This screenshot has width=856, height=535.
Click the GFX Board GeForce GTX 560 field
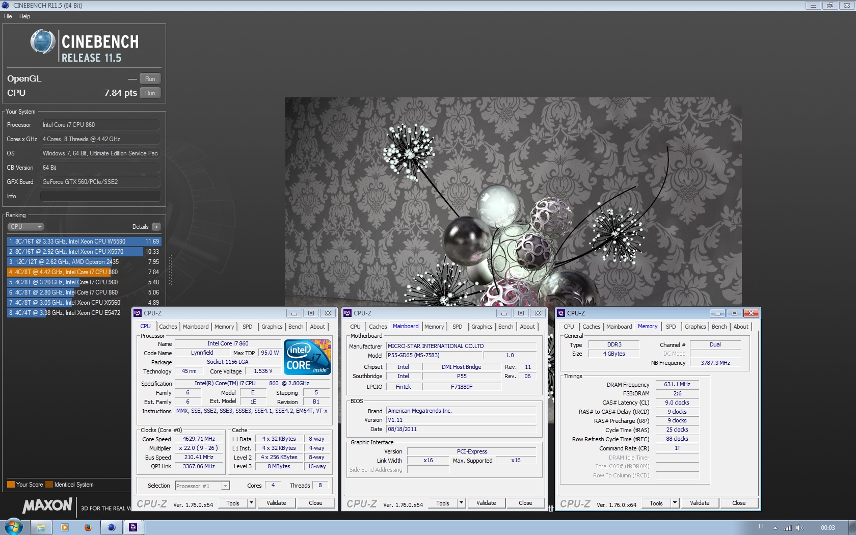pyautogui.click(x=100, y=182)
